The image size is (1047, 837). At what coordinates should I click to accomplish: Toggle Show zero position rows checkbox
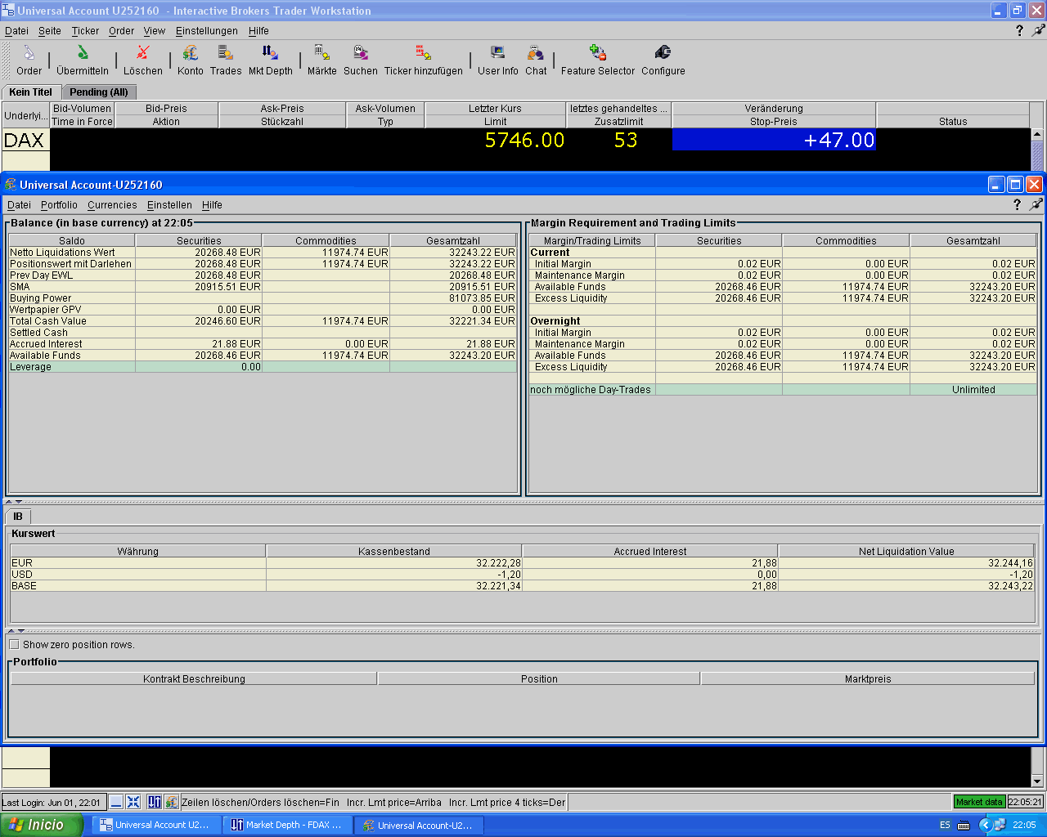click(x=14, y=644)
